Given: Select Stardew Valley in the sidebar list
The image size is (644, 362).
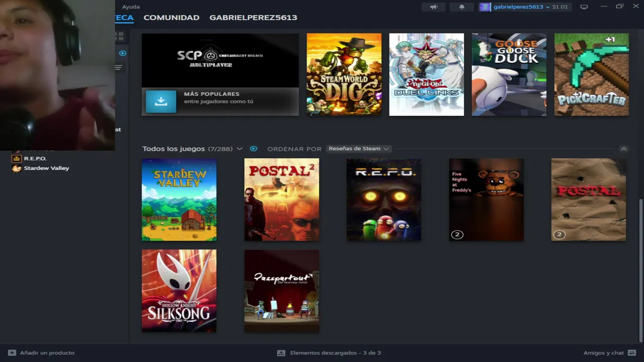Looking at the screenshot, I should coord(46,168).
